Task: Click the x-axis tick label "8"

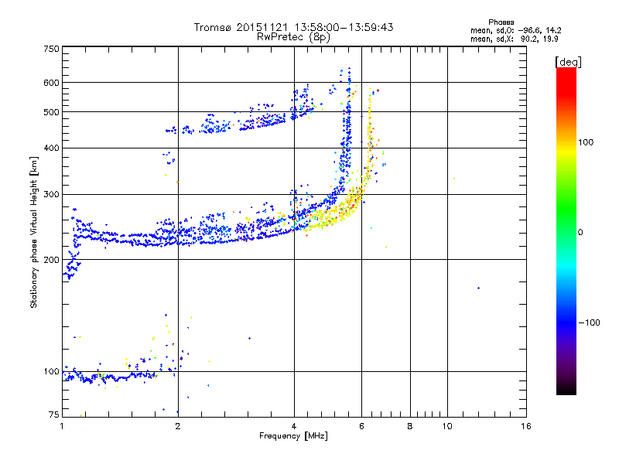Action: [x=410, y=426]
